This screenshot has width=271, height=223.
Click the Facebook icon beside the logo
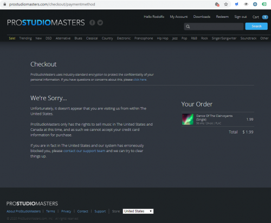pos(92,23)
